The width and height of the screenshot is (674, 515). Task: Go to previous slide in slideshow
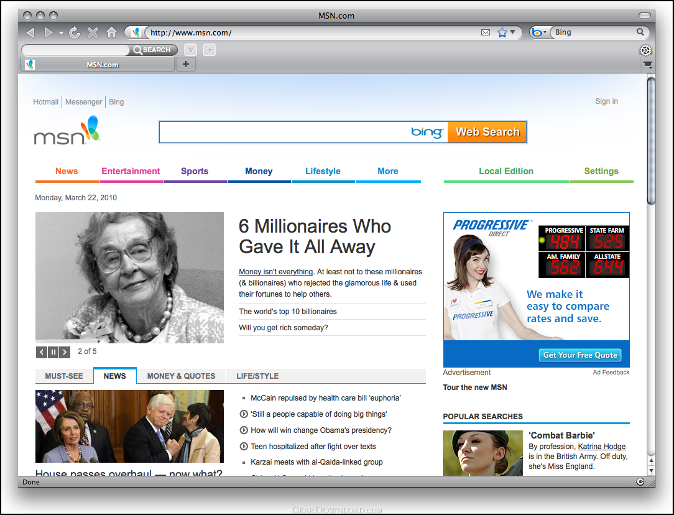coord(42,353)
